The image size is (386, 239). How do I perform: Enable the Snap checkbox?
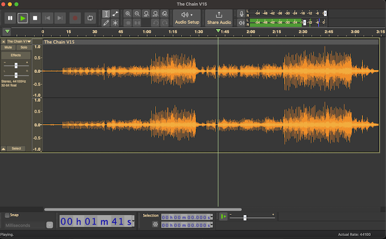[7, 215]
